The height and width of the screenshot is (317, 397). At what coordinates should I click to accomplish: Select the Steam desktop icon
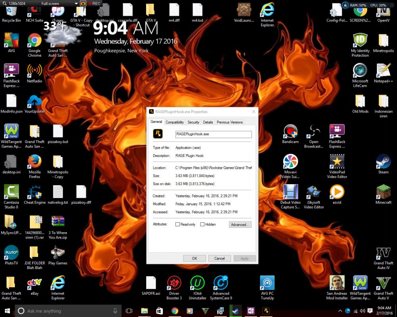(384, 164)
